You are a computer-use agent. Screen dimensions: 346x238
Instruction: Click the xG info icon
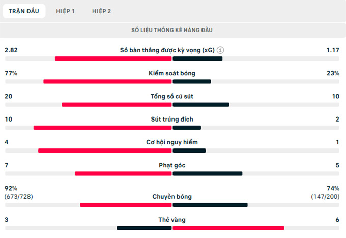(x=220, y=50)
